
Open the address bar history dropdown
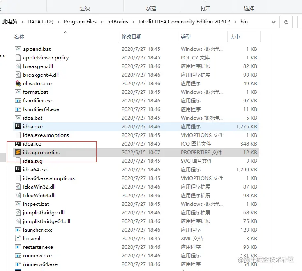(274, 22)
